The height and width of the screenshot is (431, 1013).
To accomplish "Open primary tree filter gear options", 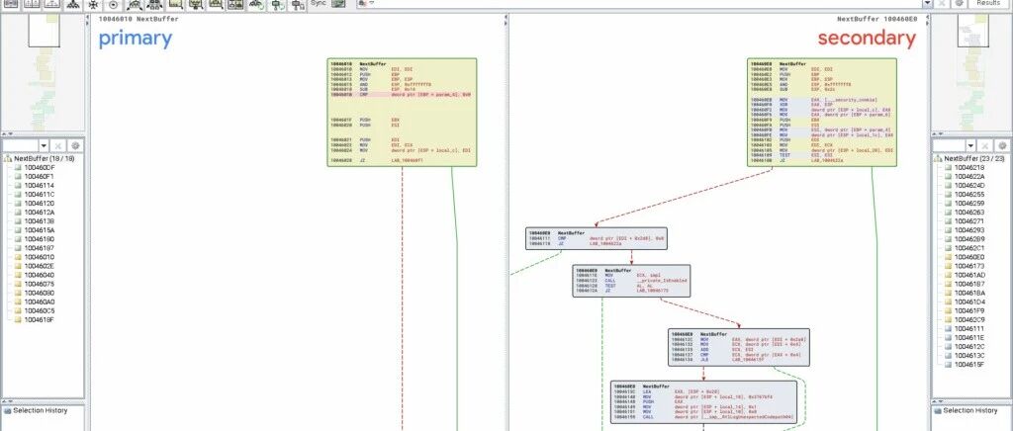I will 75,146.
